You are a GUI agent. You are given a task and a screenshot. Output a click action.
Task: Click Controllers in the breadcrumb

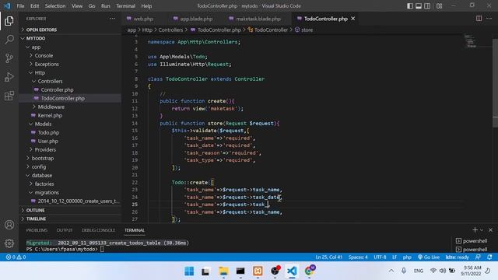pos(170,30)
